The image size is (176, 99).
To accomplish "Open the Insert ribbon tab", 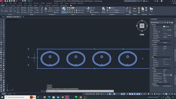I will click(x=7, y=5).
